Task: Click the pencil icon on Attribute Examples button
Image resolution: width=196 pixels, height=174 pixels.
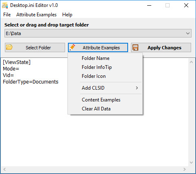Action: [72, 47]
